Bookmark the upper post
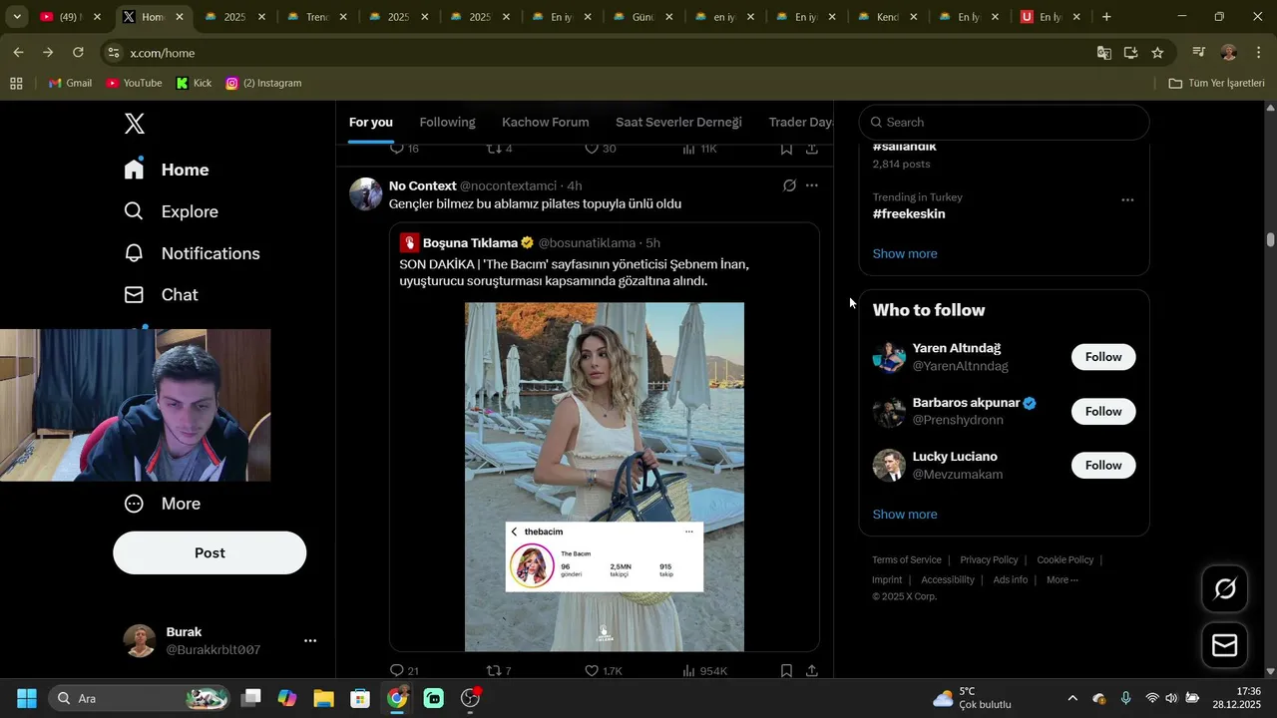The image size is (1277, 718). click(x=786, y=149)
